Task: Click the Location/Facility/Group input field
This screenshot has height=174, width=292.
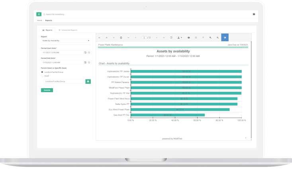Action: 64,81
